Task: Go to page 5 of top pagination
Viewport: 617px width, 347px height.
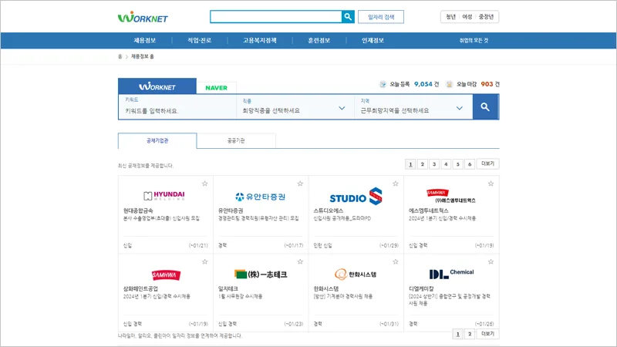Action: [457, 164]
